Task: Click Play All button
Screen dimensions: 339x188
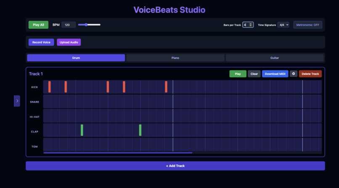Action: click(38, 25)
